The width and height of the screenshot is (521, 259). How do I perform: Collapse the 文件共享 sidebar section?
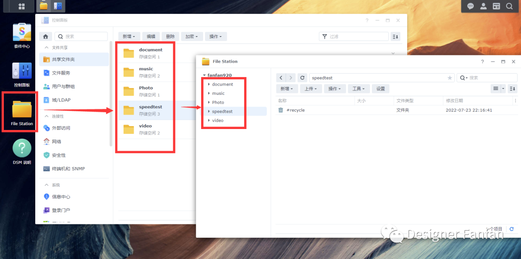click(x=46, y=48)
